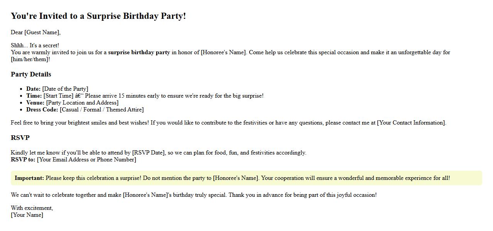Viewport: 493px width, 231px height.
Task: Click the "[Your Name]" signature placeholder
Action: [27, 215]
